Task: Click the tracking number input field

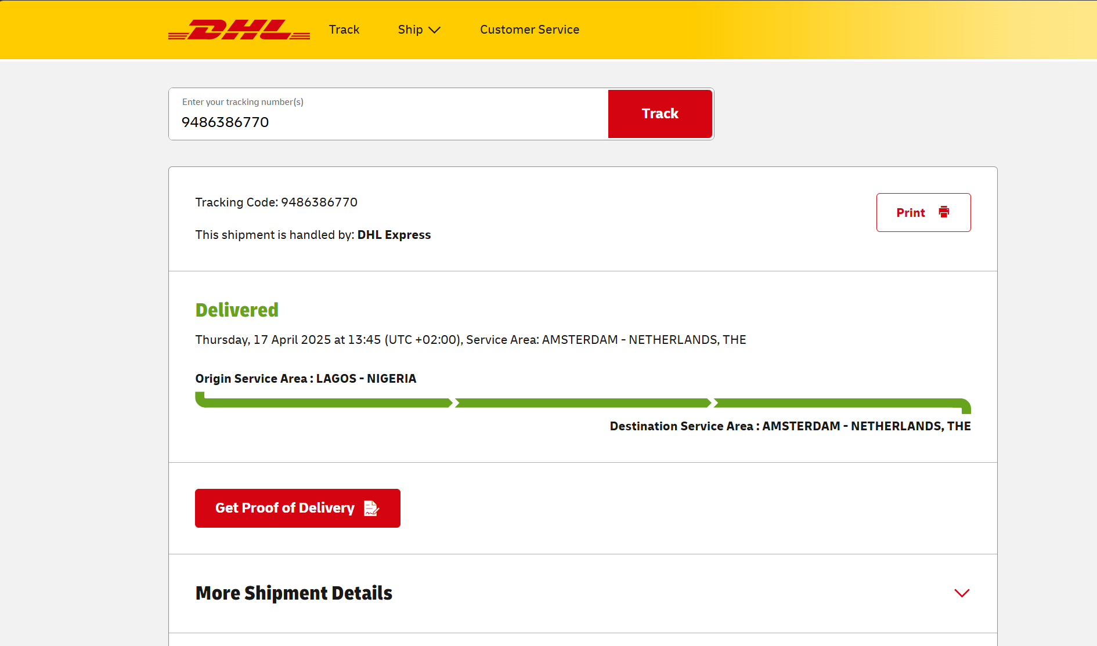Action: pos(388,114)
